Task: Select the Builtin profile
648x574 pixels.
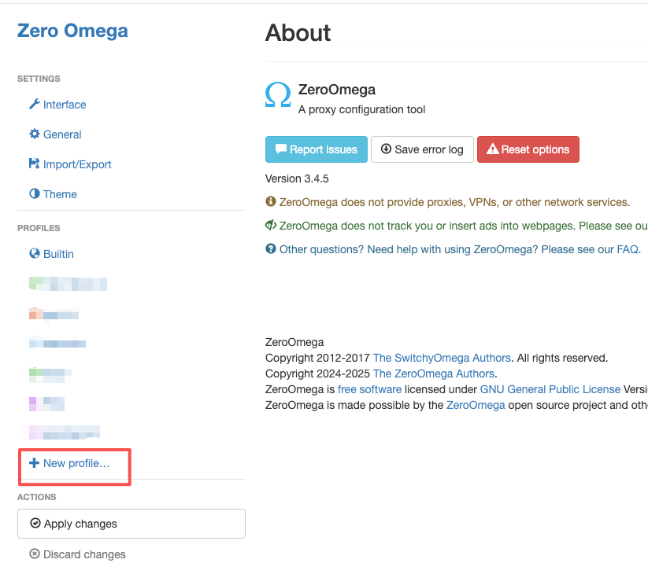Action: [x=58, y=254]
